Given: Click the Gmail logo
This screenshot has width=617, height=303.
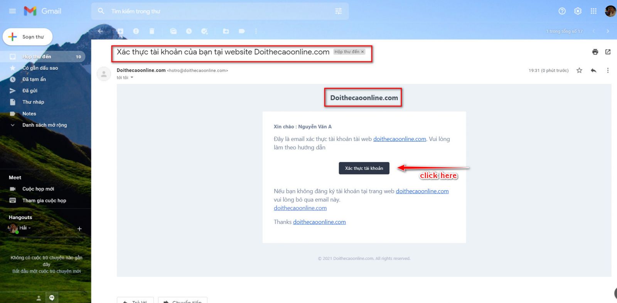Looking at the screenshot, I should coord(42,11).
